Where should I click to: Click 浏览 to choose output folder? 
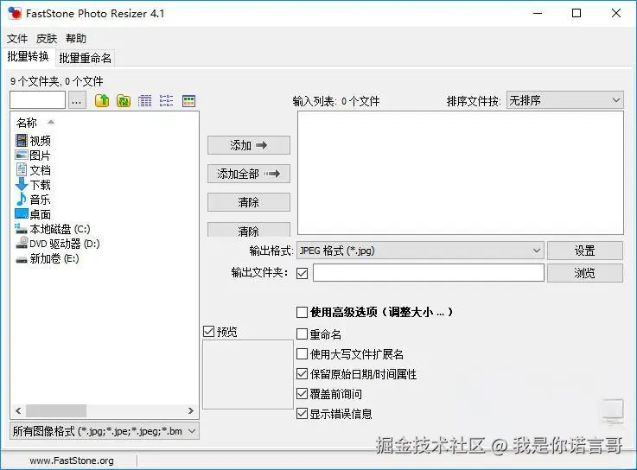[x=584, y=273]
